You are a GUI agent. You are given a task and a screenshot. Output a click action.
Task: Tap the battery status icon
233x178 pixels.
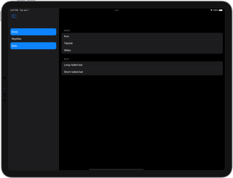click(x=221, y=10)
